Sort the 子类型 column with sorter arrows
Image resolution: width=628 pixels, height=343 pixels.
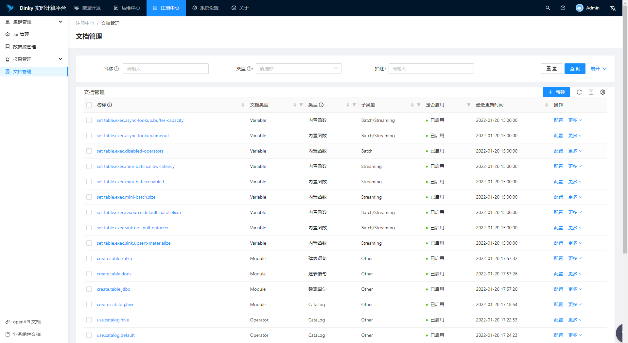(412, 105)
